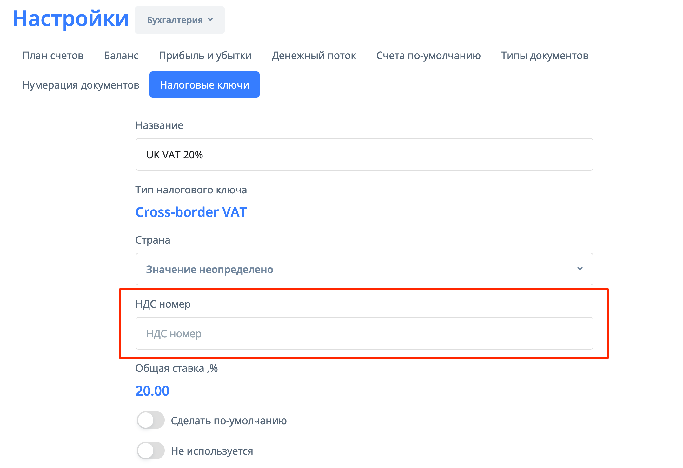This screenshot has width=683, height=468.
Task: Click the Страна dropdown arrow icon
Action: click(x=580, y=269)
